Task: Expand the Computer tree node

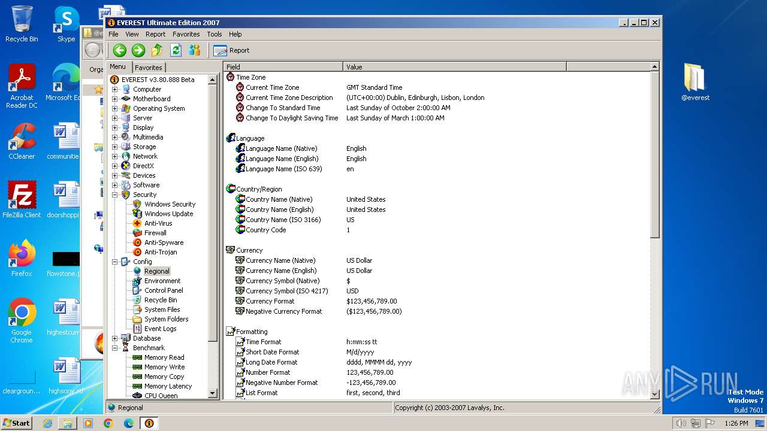Action: click(x=115, y=89)
